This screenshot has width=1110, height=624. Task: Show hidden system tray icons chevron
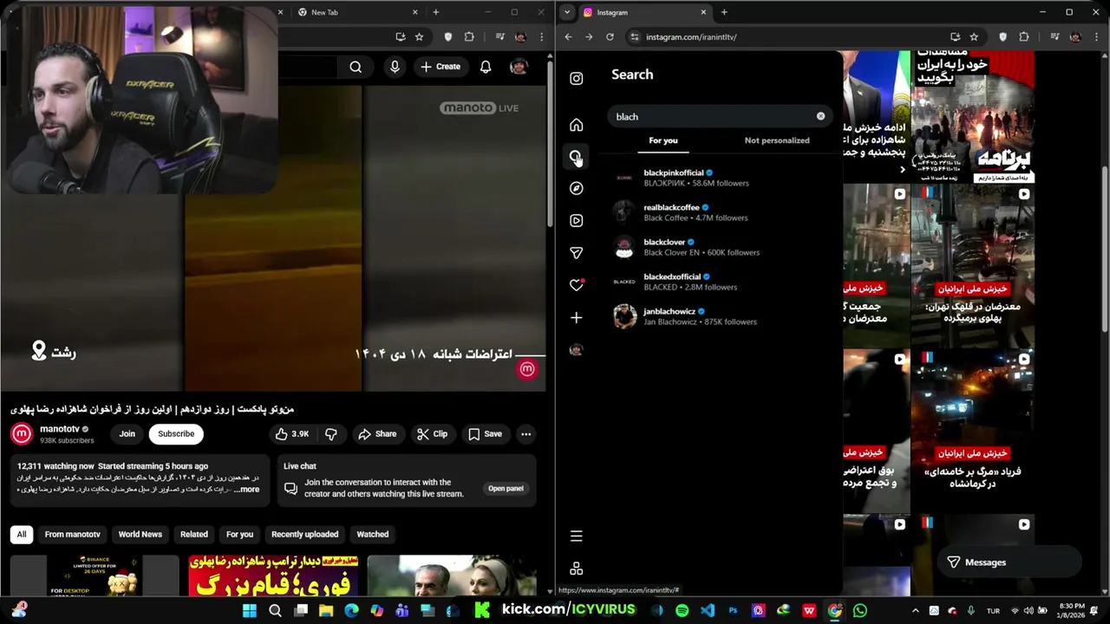pos(914,611)
